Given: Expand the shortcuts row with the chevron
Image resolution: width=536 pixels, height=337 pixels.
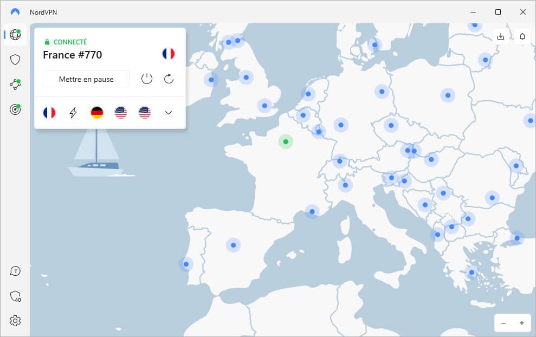Looking at the screenshot, I should tap(168, 113).
